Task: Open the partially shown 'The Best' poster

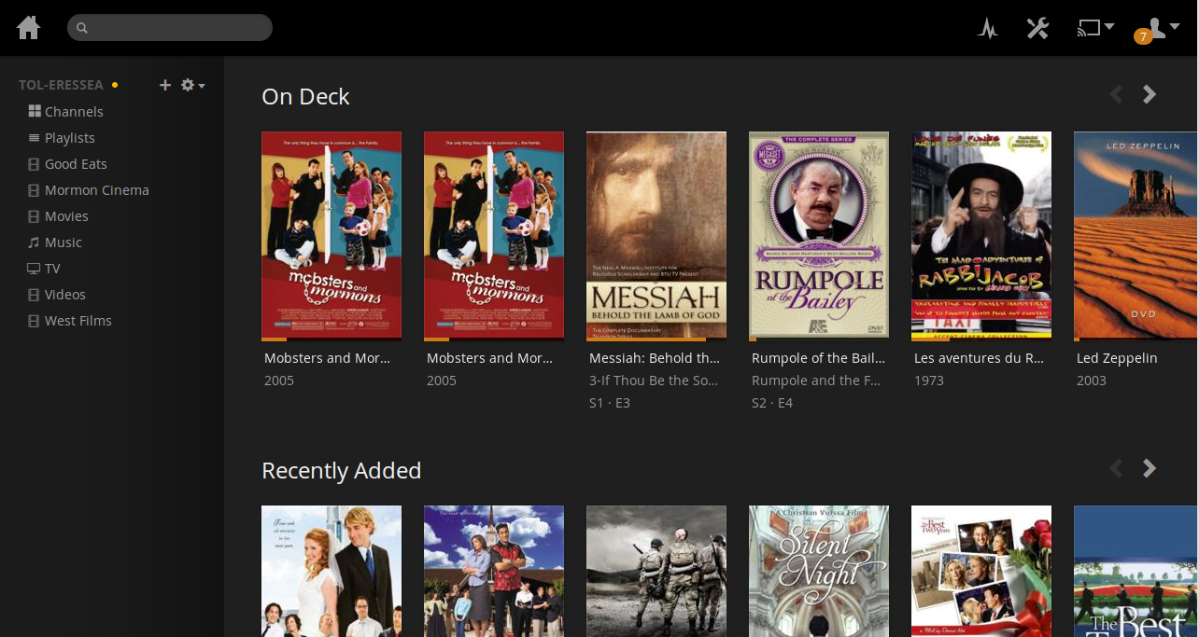Action: pyautogui.click(x=1136, y=571)
